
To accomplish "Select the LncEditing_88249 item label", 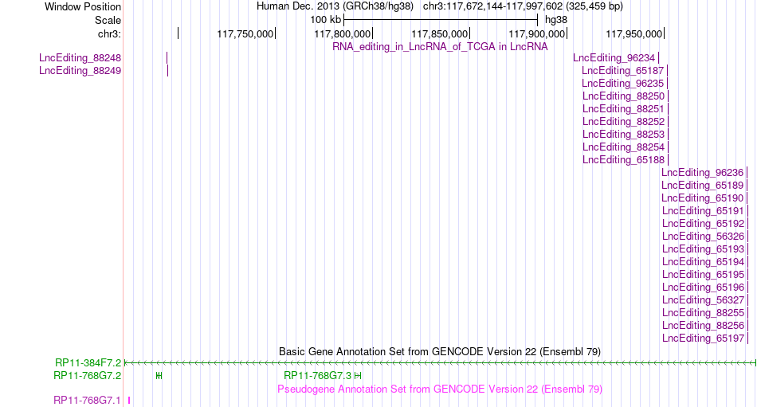I will 80,71.
